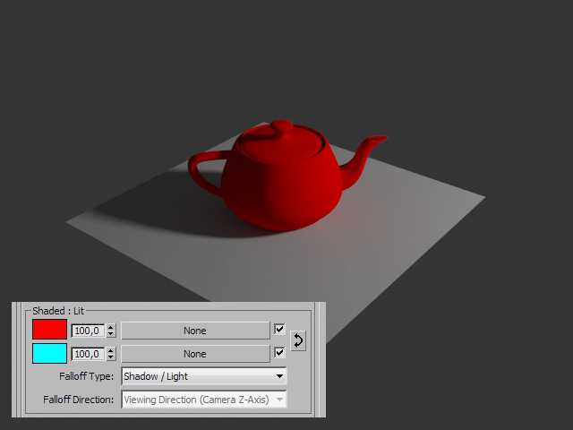The height and width of the screenshot is (430, 573).
Task: Click the red swatch amount field
Action: pos(87,331)
